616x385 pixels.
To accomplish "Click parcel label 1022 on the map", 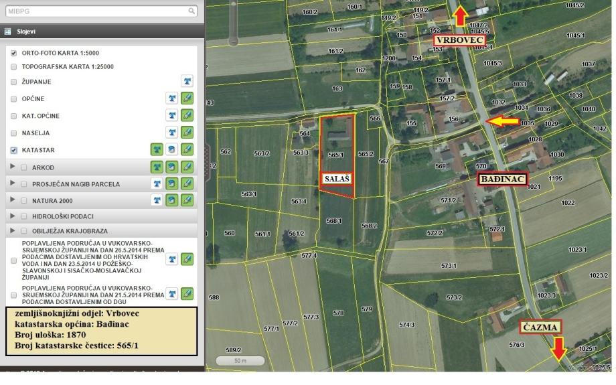I will point(568,203).
